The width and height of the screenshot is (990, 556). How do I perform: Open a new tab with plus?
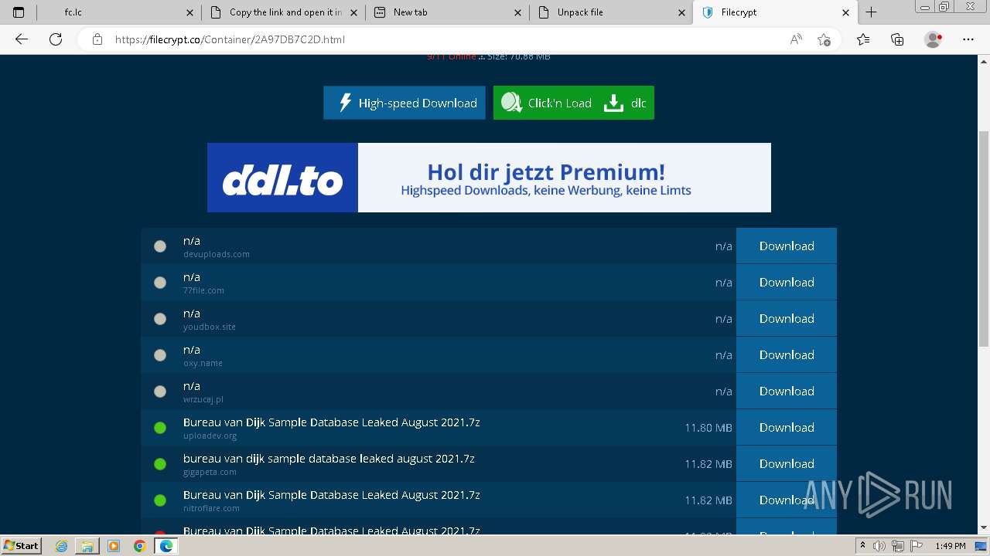[x=871, y=12]
